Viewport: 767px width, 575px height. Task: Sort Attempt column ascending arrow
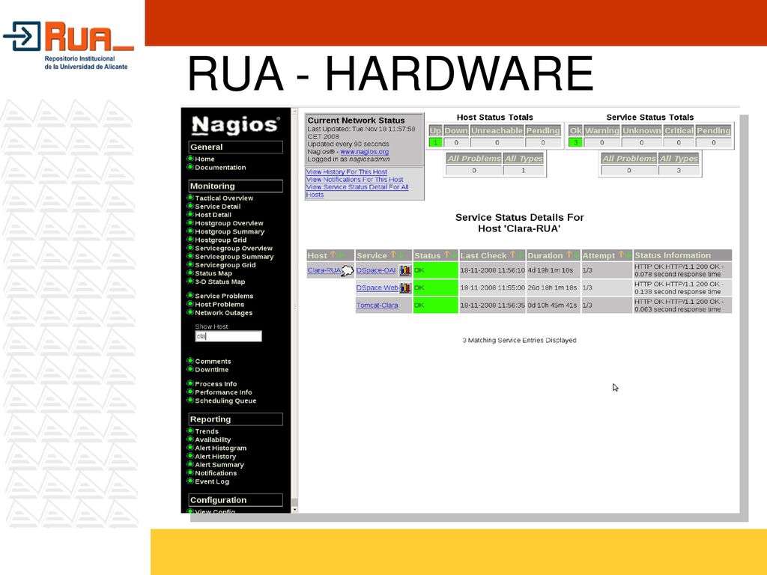621,255
